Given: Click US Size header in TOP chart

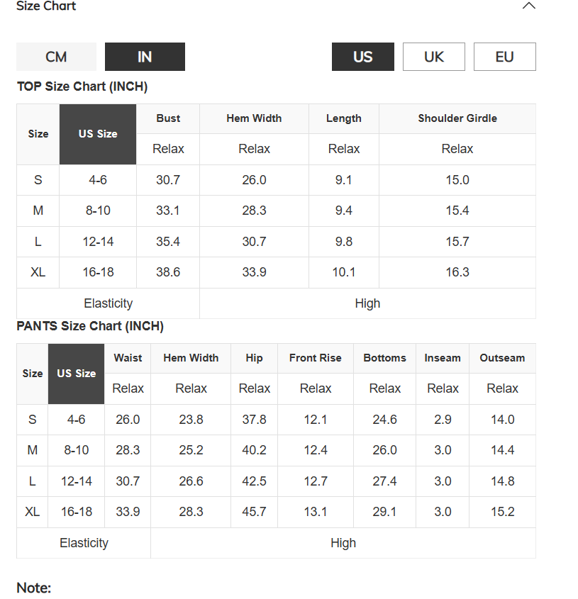Looking at the screenshot, I should click(98, 134).
